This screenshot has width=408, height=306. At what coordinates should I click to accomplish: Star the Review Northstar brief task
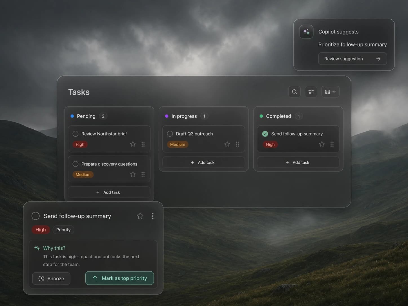tap(133, 144)
